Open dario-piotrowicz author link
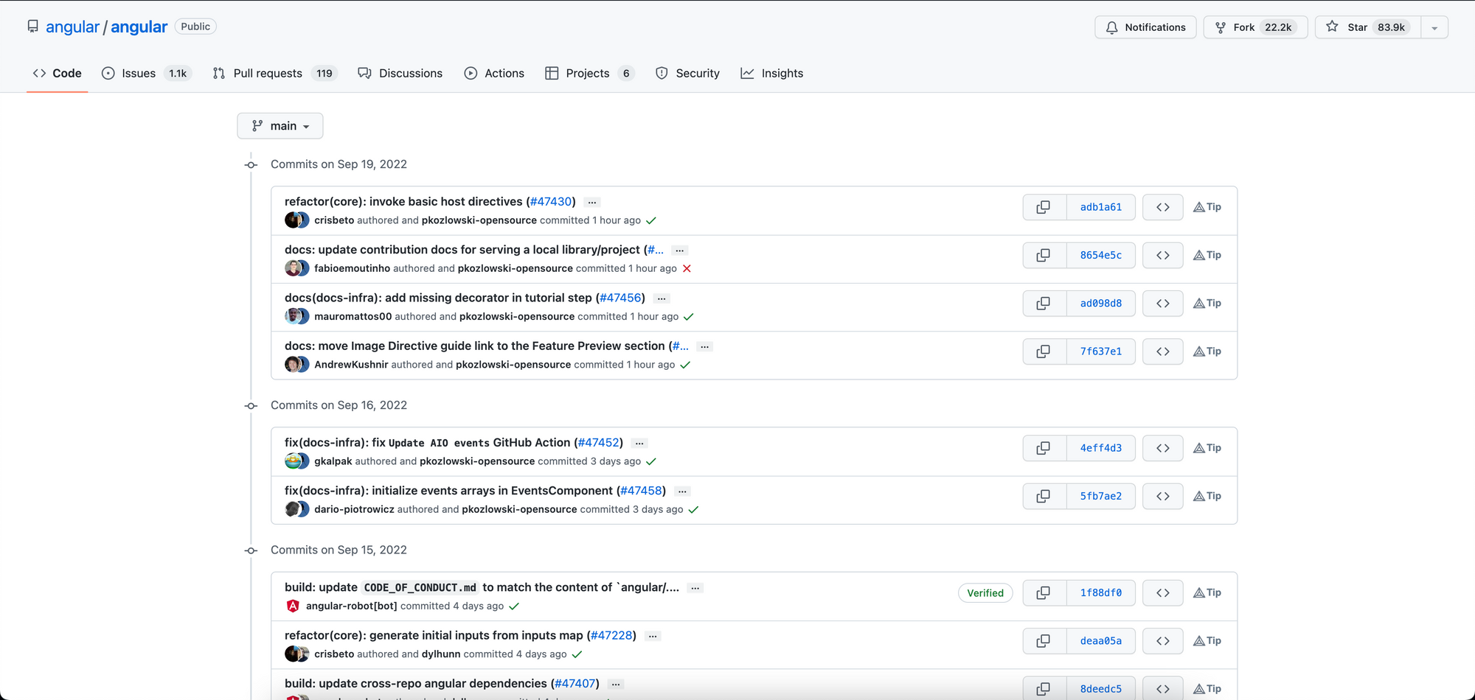The image size is (1475, 700). point(354,509)
